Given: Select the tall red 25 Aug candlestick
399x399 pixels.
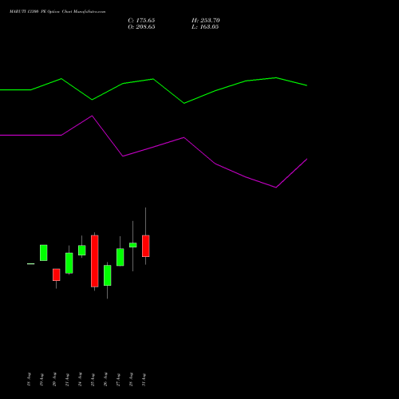Looking at the screenshot, I should [95, 261].
